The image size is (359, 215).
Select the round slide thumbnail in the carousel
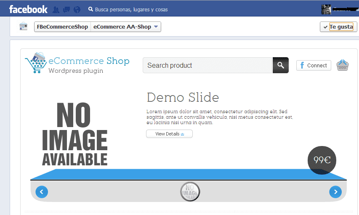tap(190, 191)
